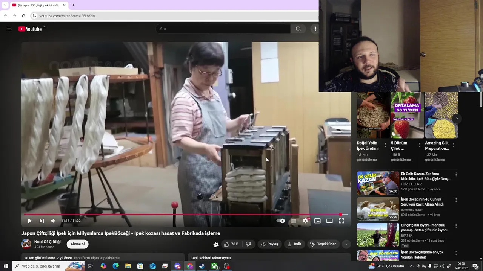Open options for Bir çiftçinin isyanı video
This screenshot has height=271, width=483.
[x=456, y=226]
